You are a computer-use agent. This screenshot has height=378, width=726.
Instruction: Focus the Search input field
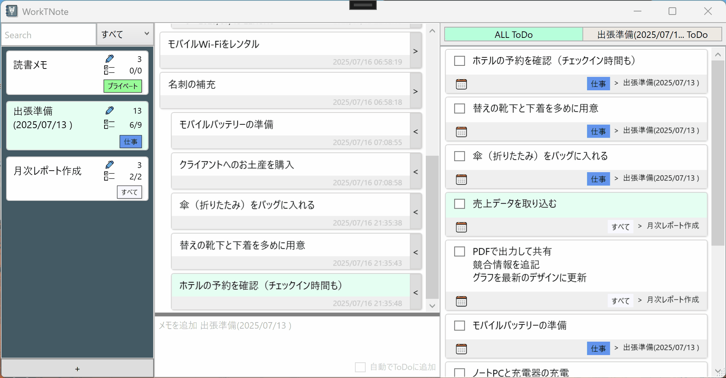click(x=49, y=35)
